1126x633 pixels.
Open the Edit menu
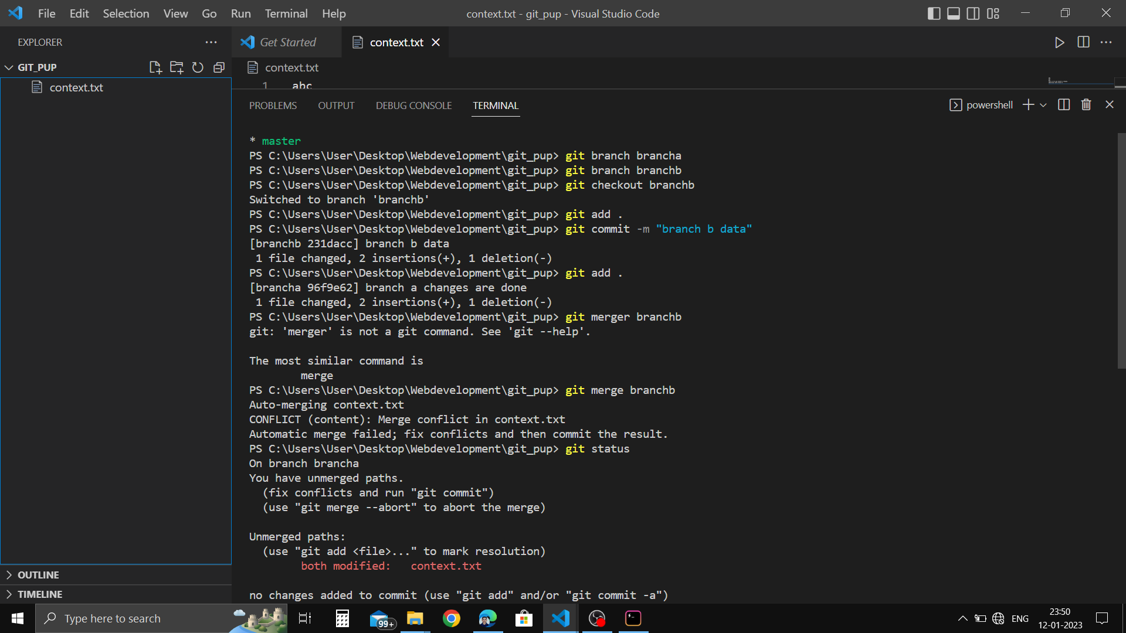[79, 13]
